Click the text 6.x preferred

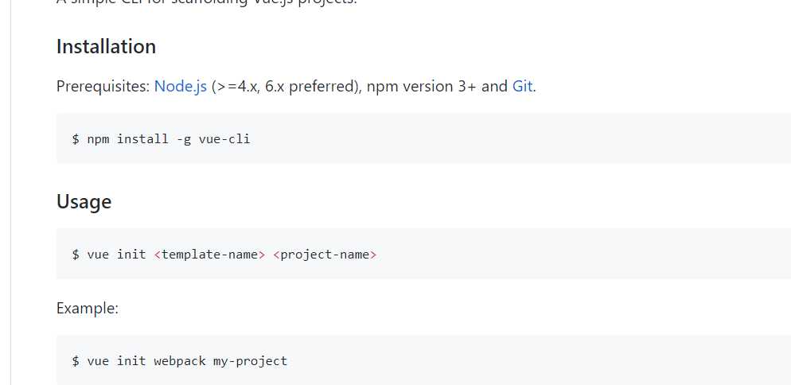click(x=309, y=87)
